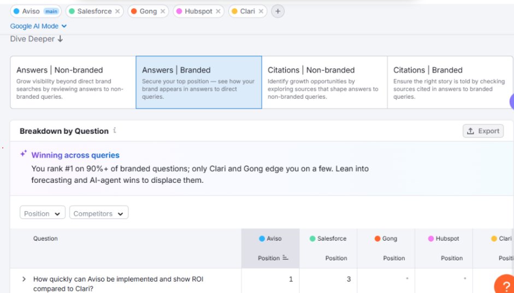Screen dimensions: 514x293
Task: Click Gong Position column header
Action: point(394,258)
